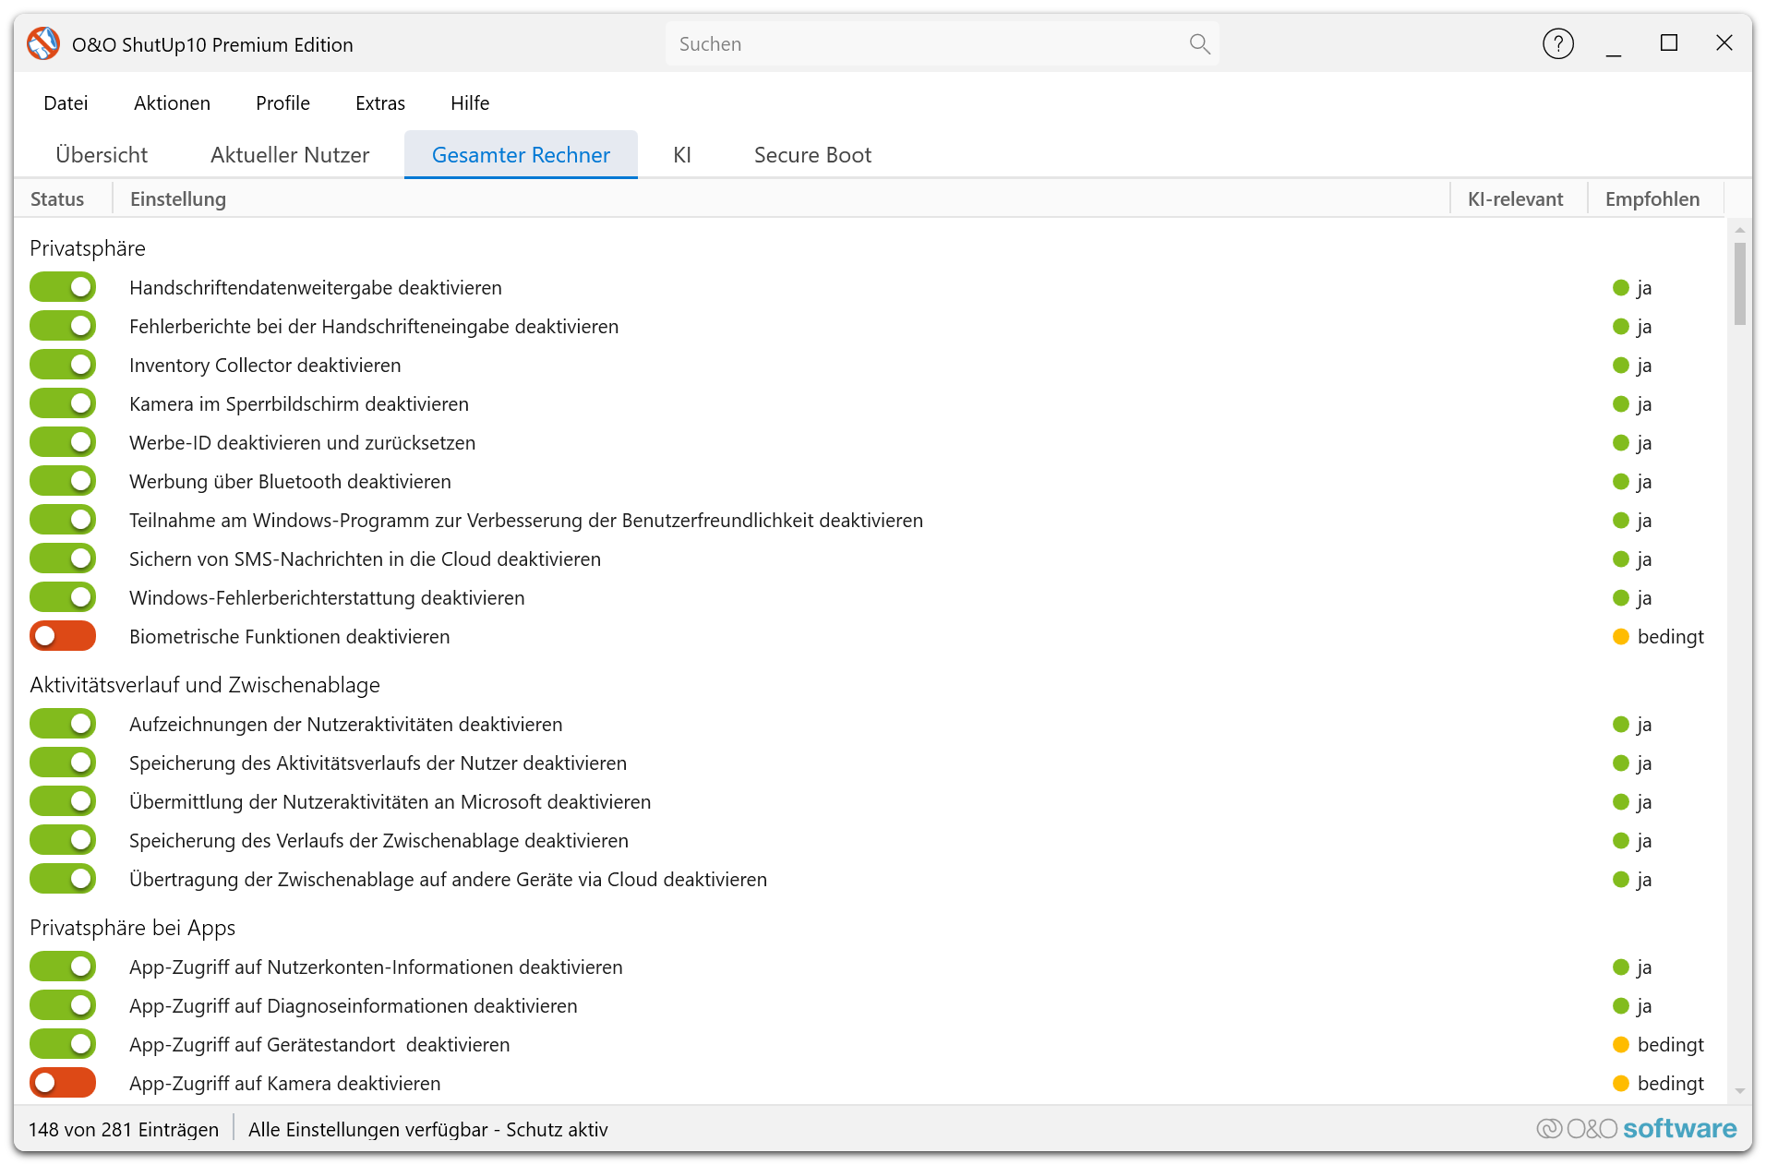Screen dimensions: 1766x1165
Task: Toggle App-Zugriff auf Diagnoseinformationen deaktivieren
Action: pyautogui.click(x=63, y=1005)
